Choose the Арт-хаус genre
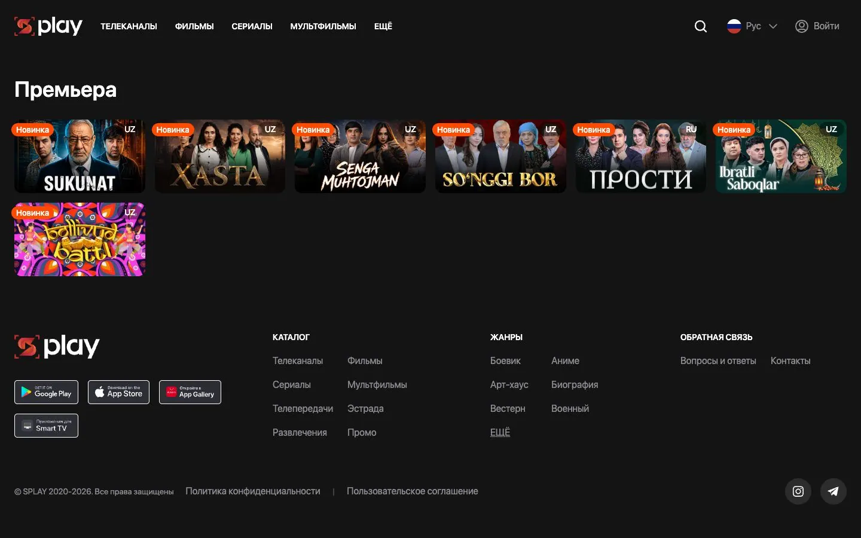Viewport: 861px width, 538px height. [x=509, y=385]
